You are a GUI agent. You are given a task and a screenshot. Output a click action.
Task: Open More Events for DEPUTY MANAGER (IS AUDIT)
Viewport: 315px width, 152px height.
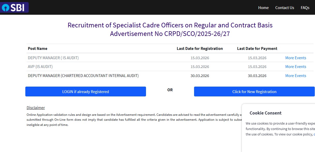point(295,58)
